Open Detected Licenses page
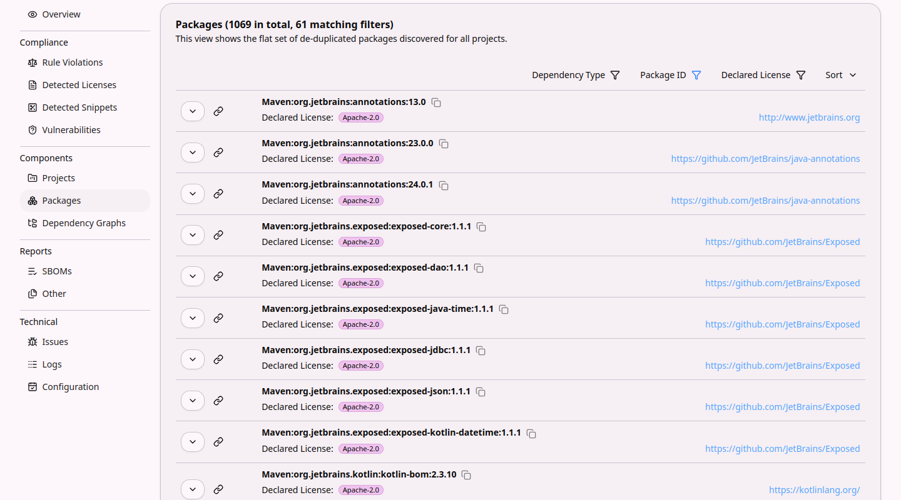The width and height of the screenshot is (901, 500). click(85, 85)
